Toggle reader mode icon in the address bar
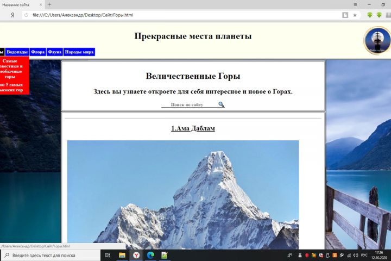This screenshot has width=391, height=261. pyautogui.click(x=345, y=15)
